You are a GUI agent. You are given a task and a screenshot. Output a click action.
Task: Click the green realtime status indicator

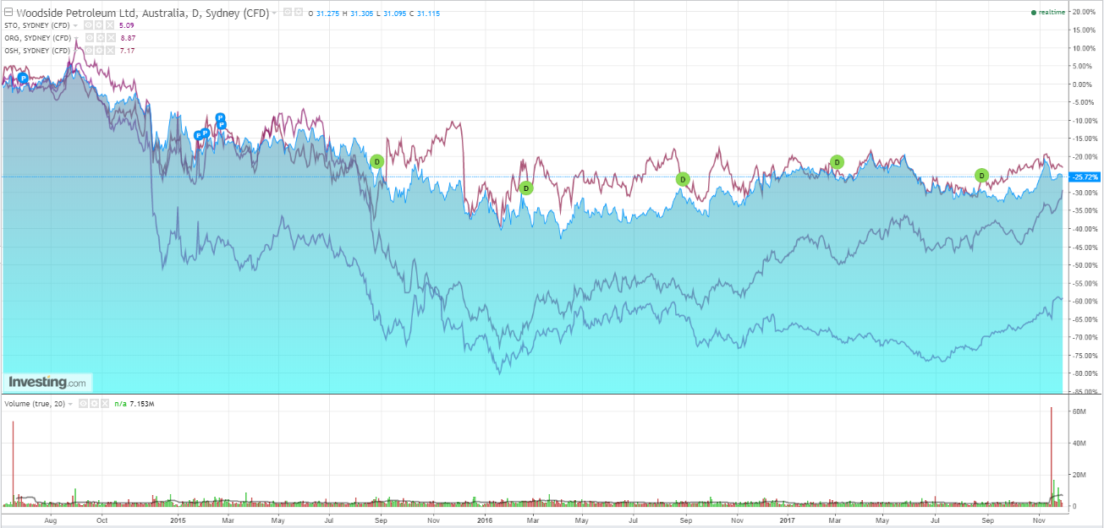click(x=1047, y=12)
